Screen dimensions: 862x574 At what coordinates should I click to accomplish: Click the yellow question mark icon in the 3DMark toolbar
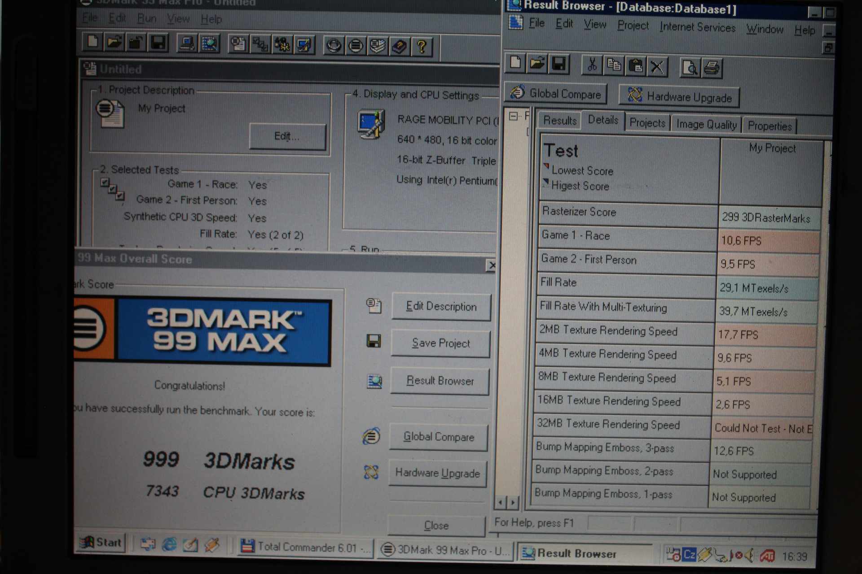422,47
